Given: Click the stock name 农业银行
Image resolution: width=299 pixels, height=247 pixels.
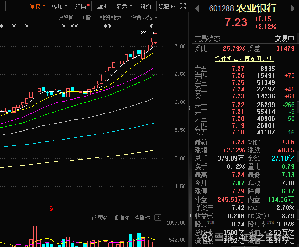Looking at the screenshot, I should click(256, 8).
